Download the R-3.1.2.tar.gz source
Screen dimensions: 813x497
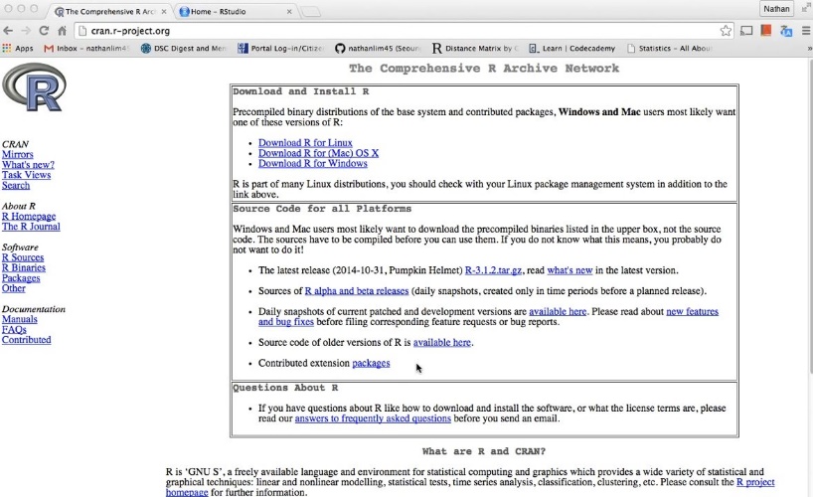click(493, 270)
